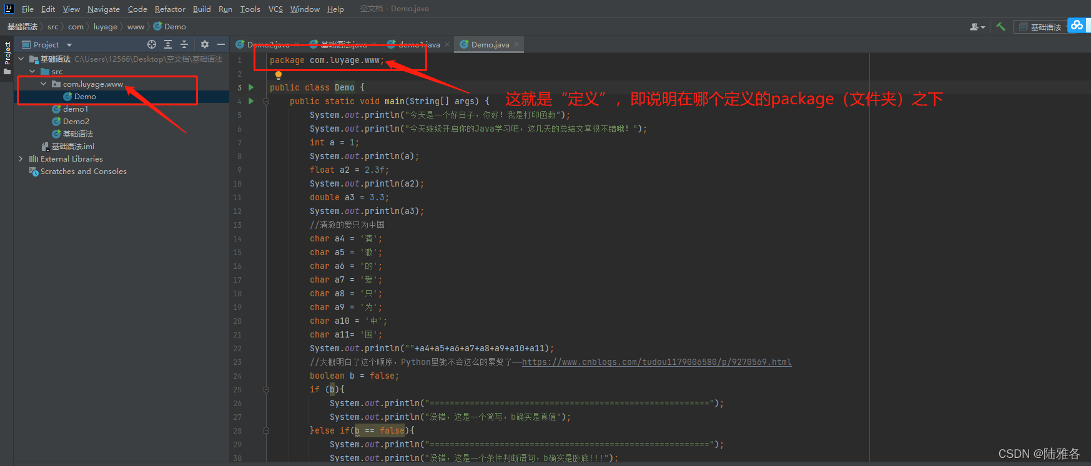
Task: Open the Window menu
Action: pyautogui.click(x=305, y=9)
